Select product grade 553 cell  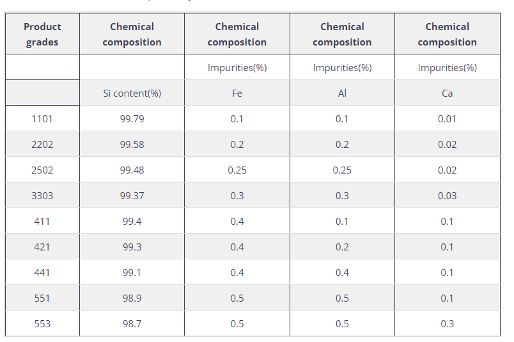[42, 323]
